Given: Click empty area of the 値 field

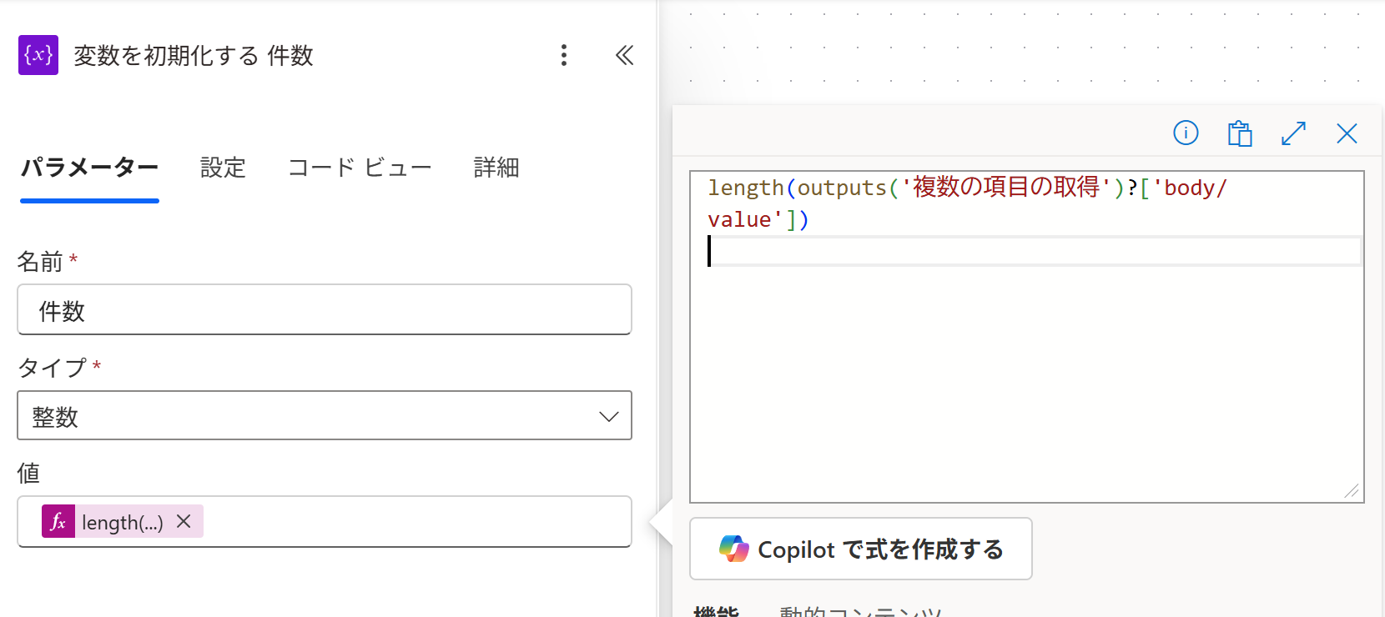Looking at the screenshot, I should coord(417,522).
